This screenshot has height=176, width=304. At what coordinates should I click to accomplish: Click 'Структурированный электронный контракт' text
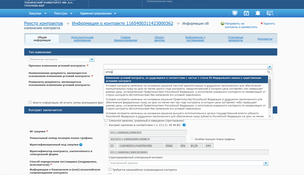(x=136, y=157)
